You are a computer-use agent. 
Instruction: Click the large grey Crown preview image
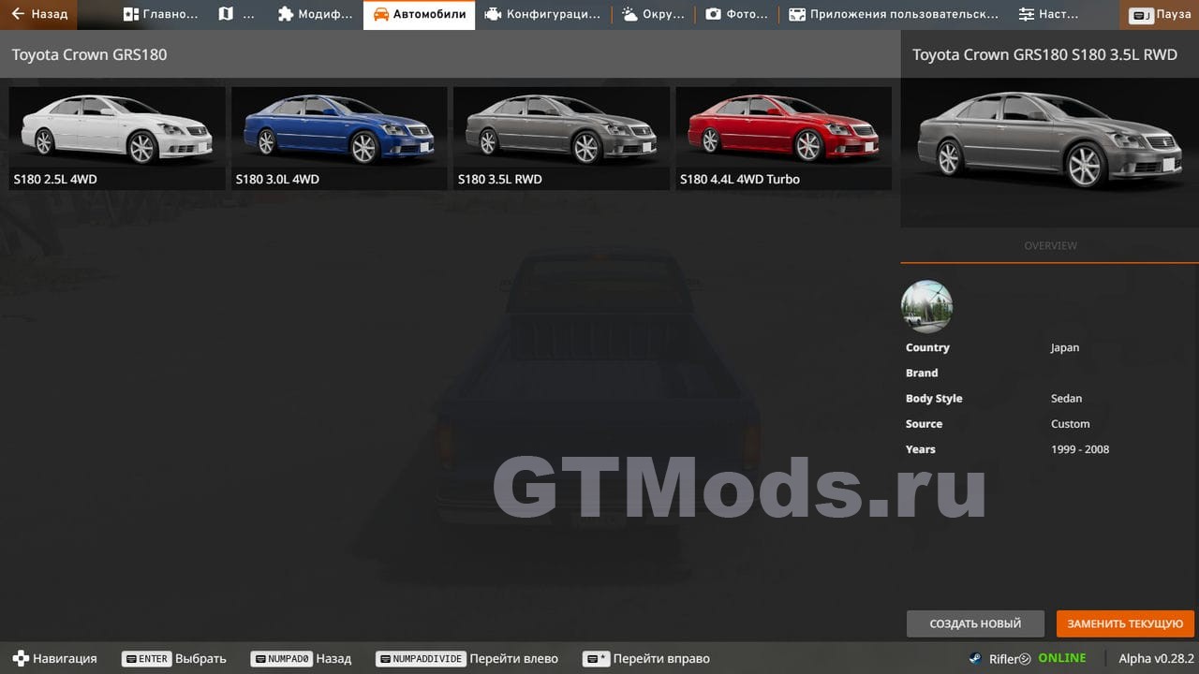tap(1049, 152)
